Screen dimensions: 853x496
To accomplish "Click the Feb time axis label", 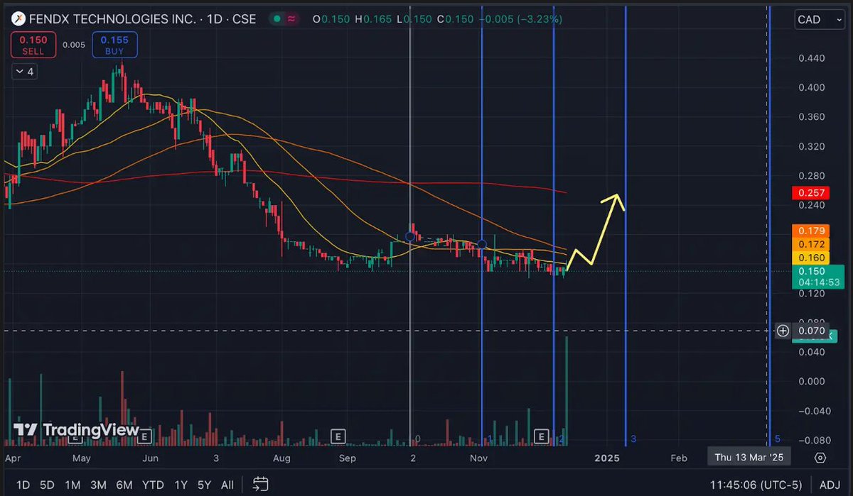I will [x=679, y=458].
